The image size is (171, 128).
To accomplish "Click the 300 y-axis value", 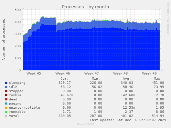I will point(18,34).
